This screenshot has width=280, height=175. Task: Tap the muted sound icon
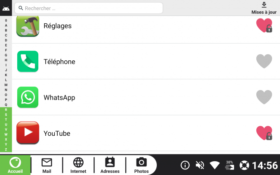[200, 165]
